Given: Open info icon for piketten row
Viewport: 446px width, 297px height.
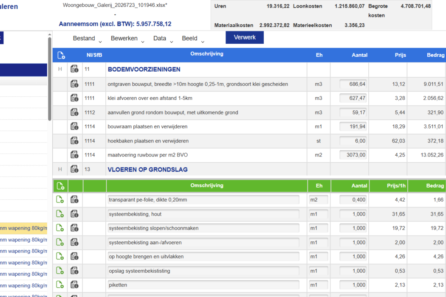Looking at the screenshot, I should (x=74, y=285).
